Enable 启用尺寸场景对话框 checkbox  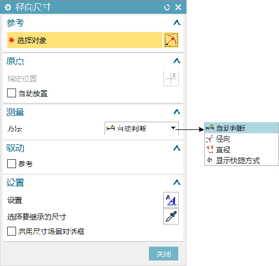tap(12, 231)
